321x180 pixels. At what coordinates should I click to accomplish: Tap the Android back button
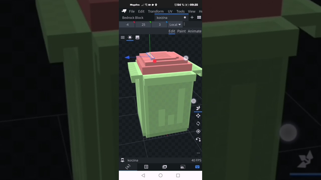tap(143, 175)
